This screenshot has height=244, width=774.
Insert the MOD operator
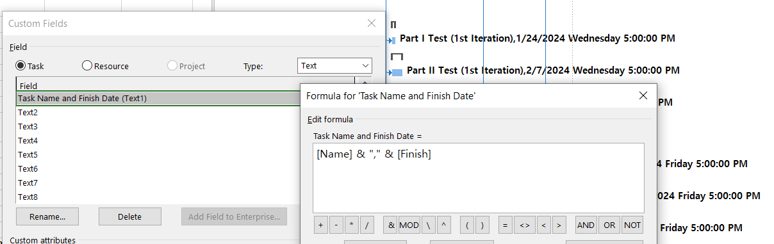click(409, 225)
